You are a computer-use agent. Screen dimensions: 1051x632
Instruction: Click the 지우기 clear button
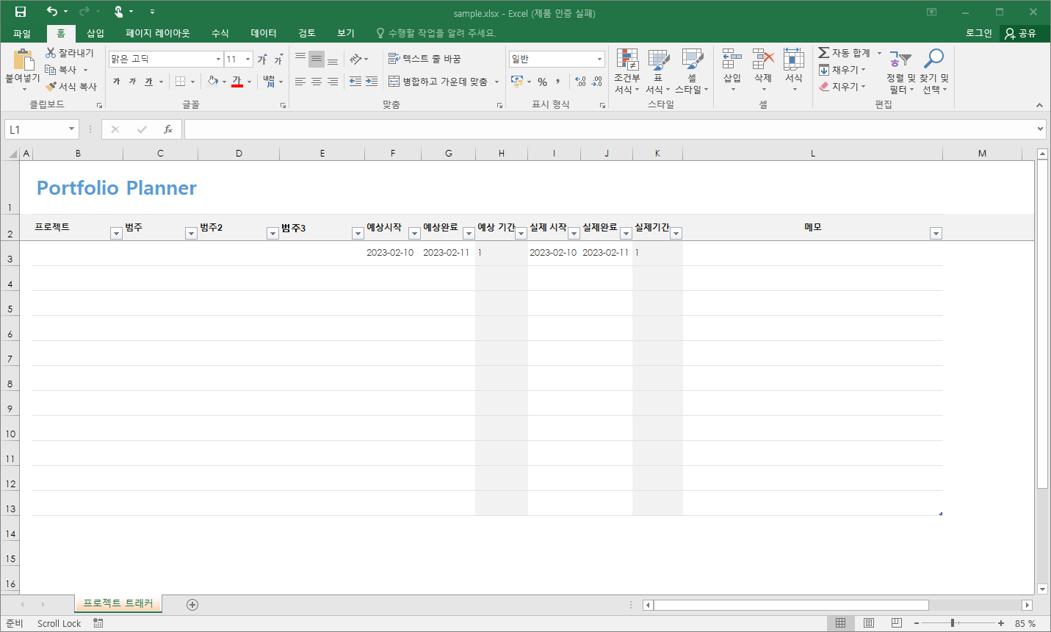click(x=842, y=87)
